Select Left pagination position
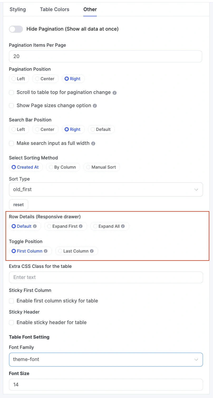213x398 pixels. pos(19,78)
